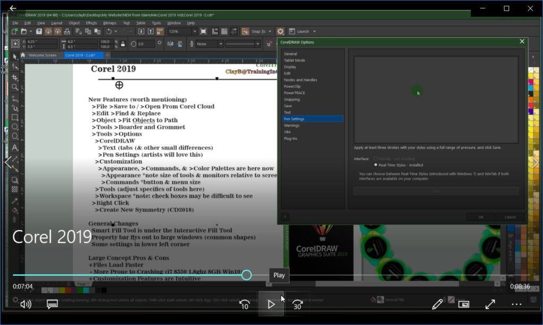Open the Edit menu in CorelDRAW
Screen dimensions: 543x325
tap(28, 23)
